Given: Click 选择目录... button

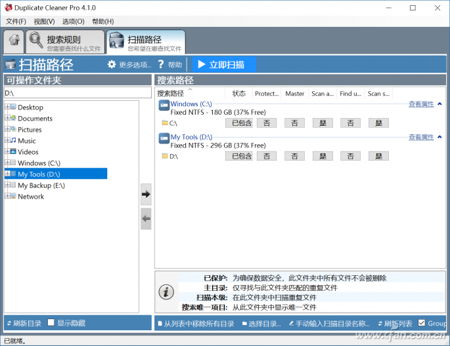Looking at the screenshot, I should (261, 324).
